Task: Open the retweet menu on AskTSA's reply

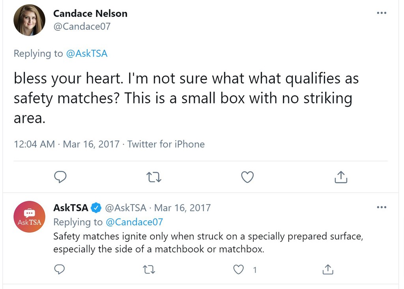Action: pyautogui.click(x=149, y=269)
